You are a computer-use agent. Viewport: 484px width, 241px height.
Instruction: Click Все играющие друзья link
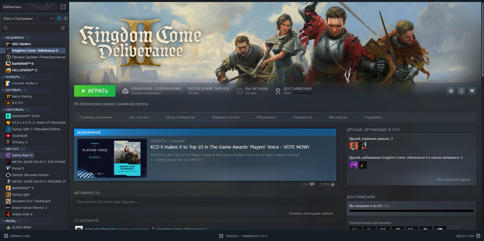click(454, 179)
